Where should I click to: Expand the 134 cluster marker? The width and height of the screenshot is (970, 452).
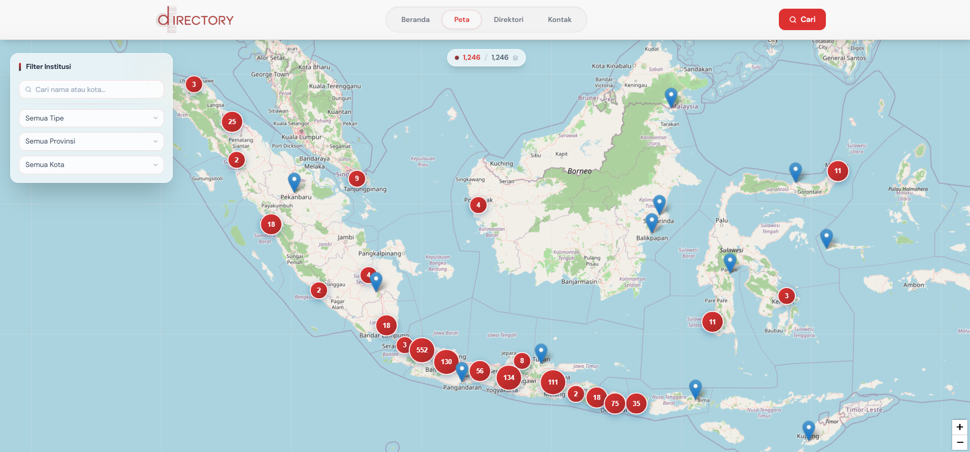[x=509, y=377]
